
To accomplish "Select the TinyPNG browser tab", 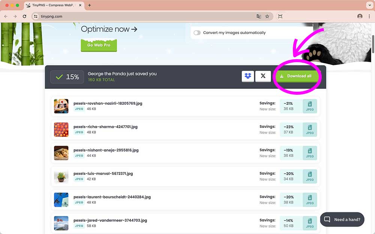I will coord(54,5).
